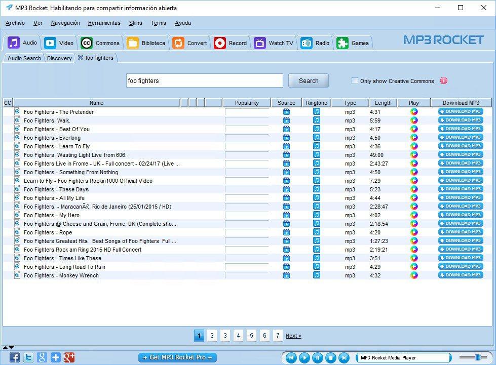This screenshot has height=365, width=496.
Task: Click the blue plus share icon
Action: point(55,357)
